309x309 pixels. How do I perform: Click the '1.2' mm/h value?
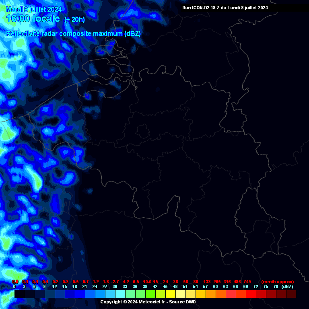pyautogui.click(x=96, y=282)
